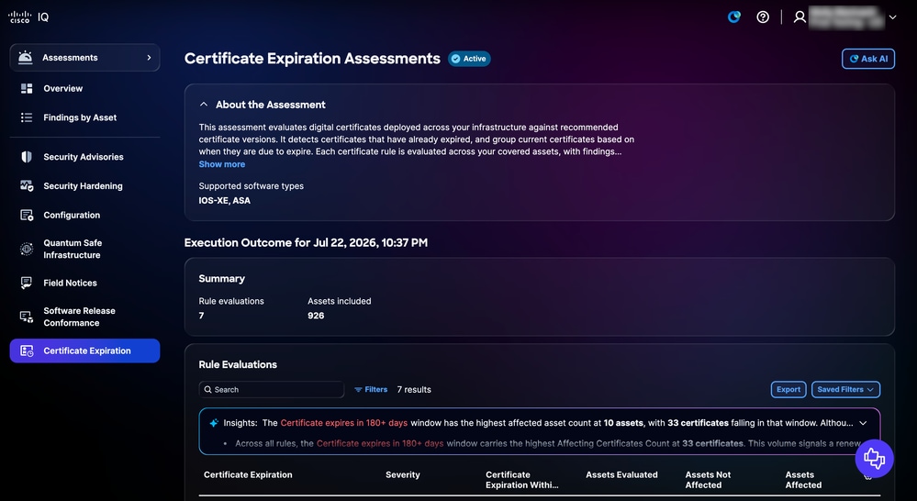The height and width of the screenshot is (501, 917).
Task: Collapse the About the Assessment section
Action: [204, 105]
